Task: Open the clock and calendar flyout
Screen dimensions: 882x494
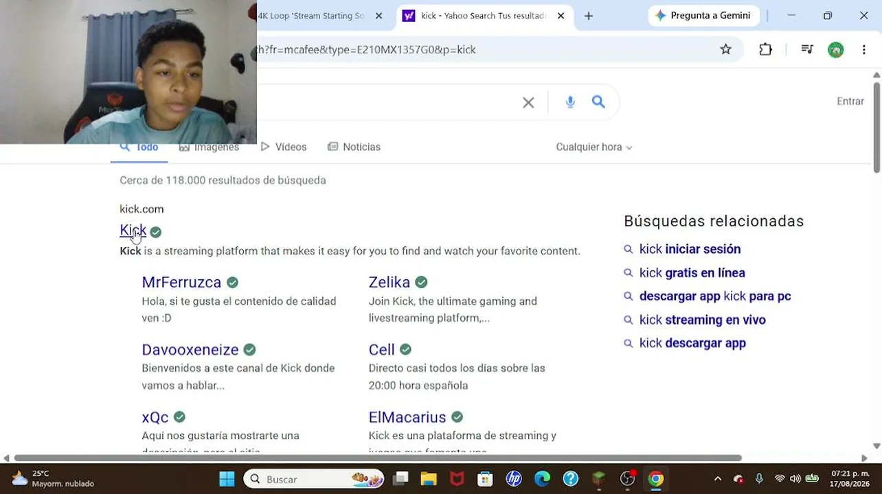Action: coord(850,479)
